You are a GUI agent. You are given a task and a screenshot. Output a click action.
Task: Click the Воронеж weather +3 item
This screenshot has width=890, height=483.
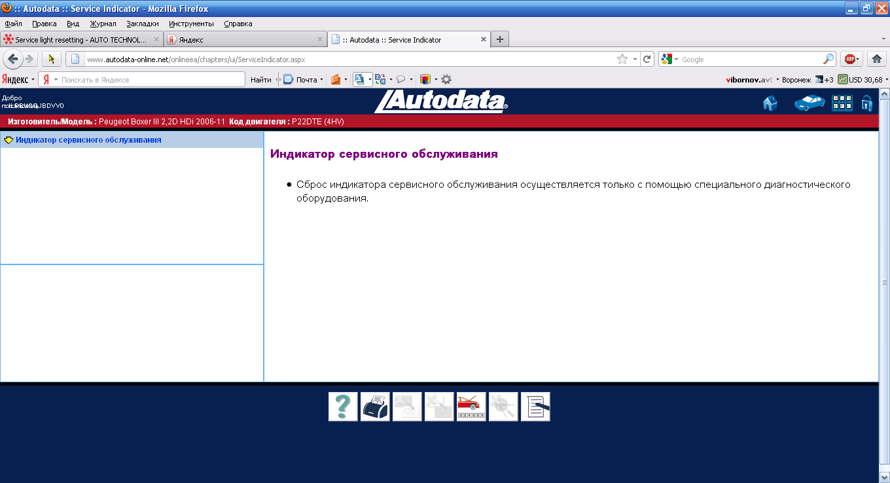coord(808,80)
